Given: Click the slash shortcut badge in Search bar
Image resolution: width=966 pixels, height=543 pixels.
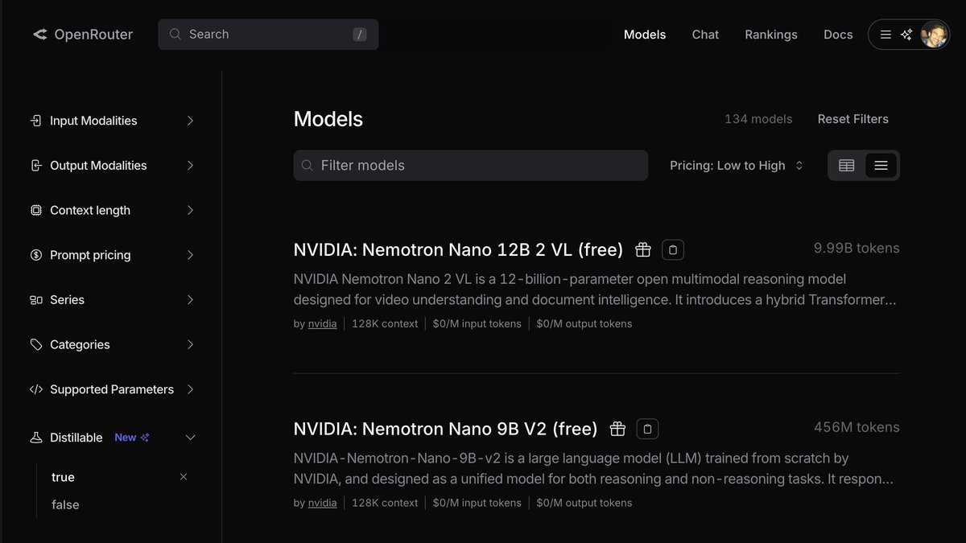Looking at the screenshot, I should pyautogui.click(x=360, y=35).
